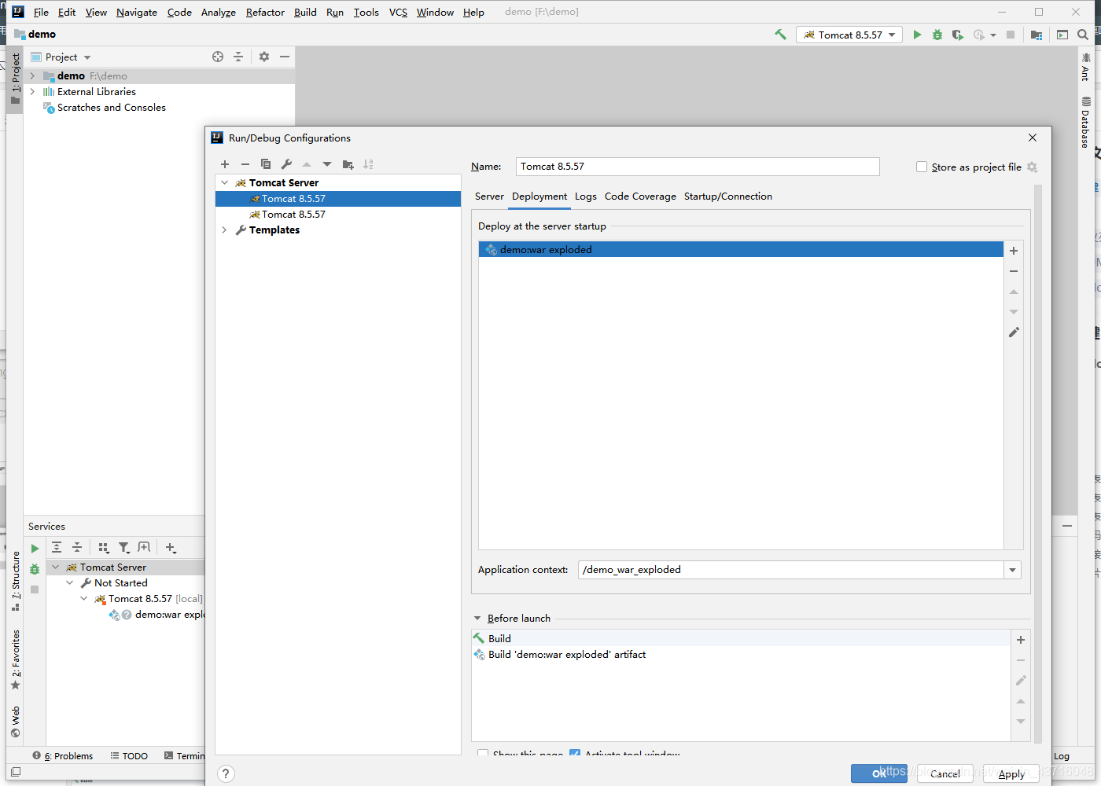Open the File menu
Viewport: 1101px width, 786px height.
(x=41, y=12)
